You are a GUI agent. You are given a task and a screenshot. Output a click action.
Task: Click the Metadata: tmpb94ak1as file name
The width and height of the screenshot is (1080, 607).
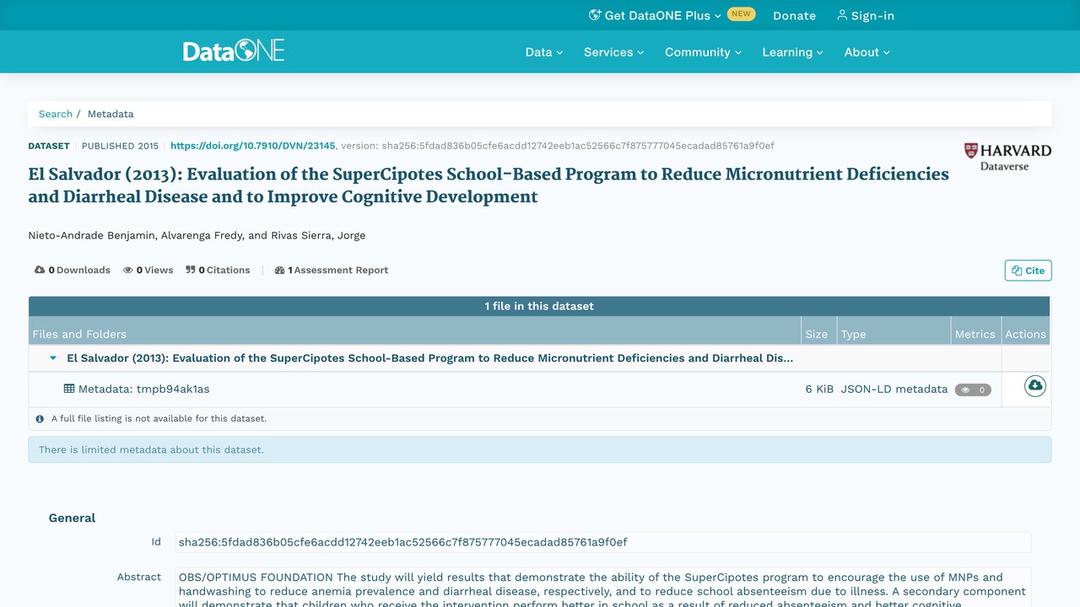click(143, 389)
